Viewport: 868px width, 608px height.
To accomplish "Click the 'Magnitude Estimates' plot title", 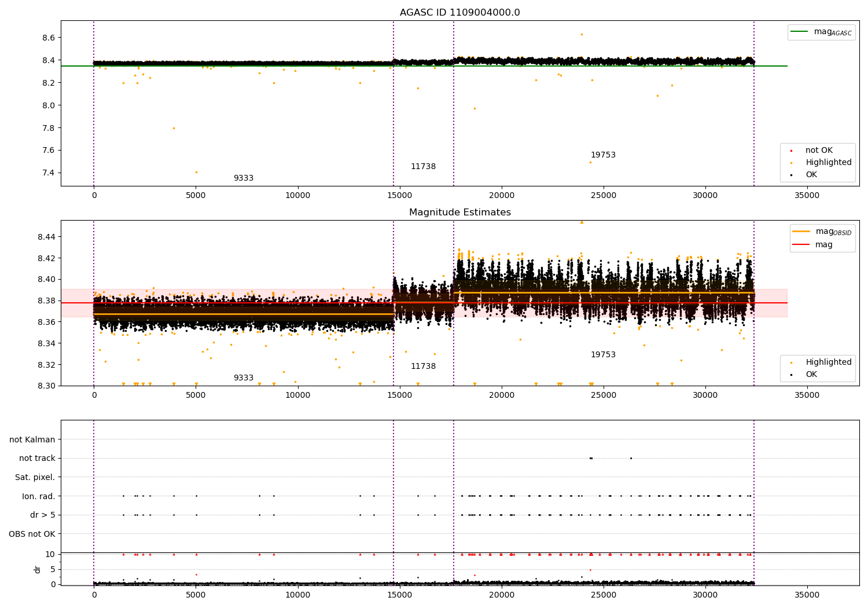I will [459, 213].
